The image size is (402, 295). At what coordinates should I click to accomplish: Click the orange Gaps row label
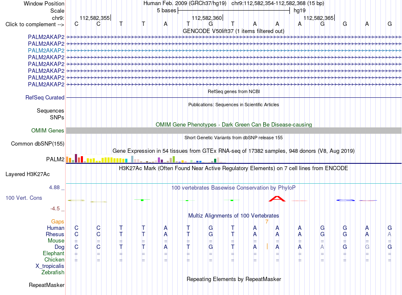point(58,221)
